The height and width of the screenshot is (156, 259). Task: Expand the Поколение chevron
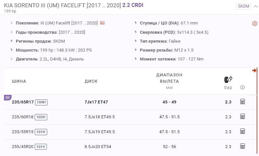[x=12, y=23]
